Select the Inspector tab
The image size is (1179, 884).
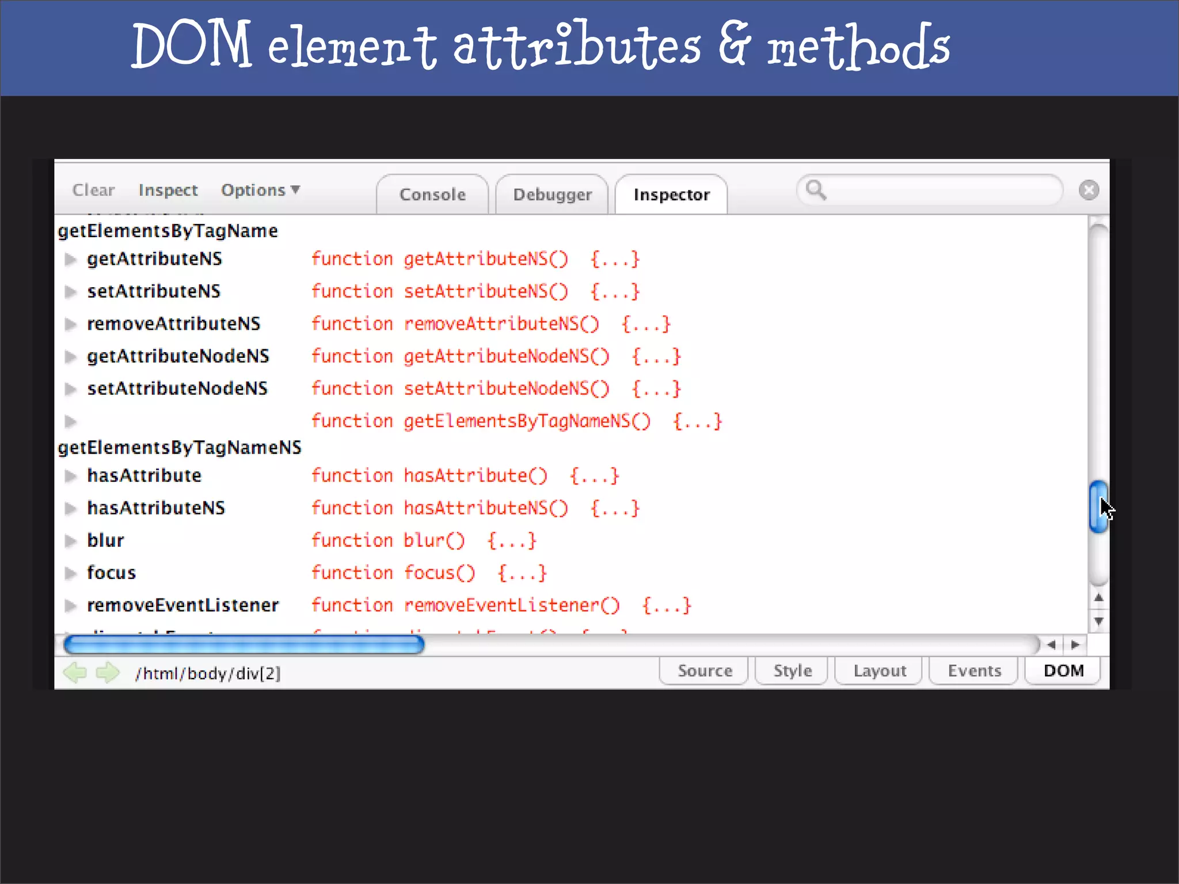tap(671, 195)
